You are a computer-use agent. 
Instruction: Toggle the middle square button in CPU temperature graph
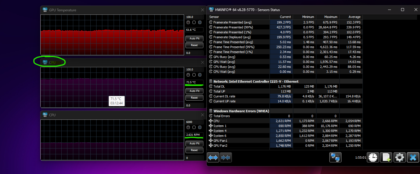[194, 75]
